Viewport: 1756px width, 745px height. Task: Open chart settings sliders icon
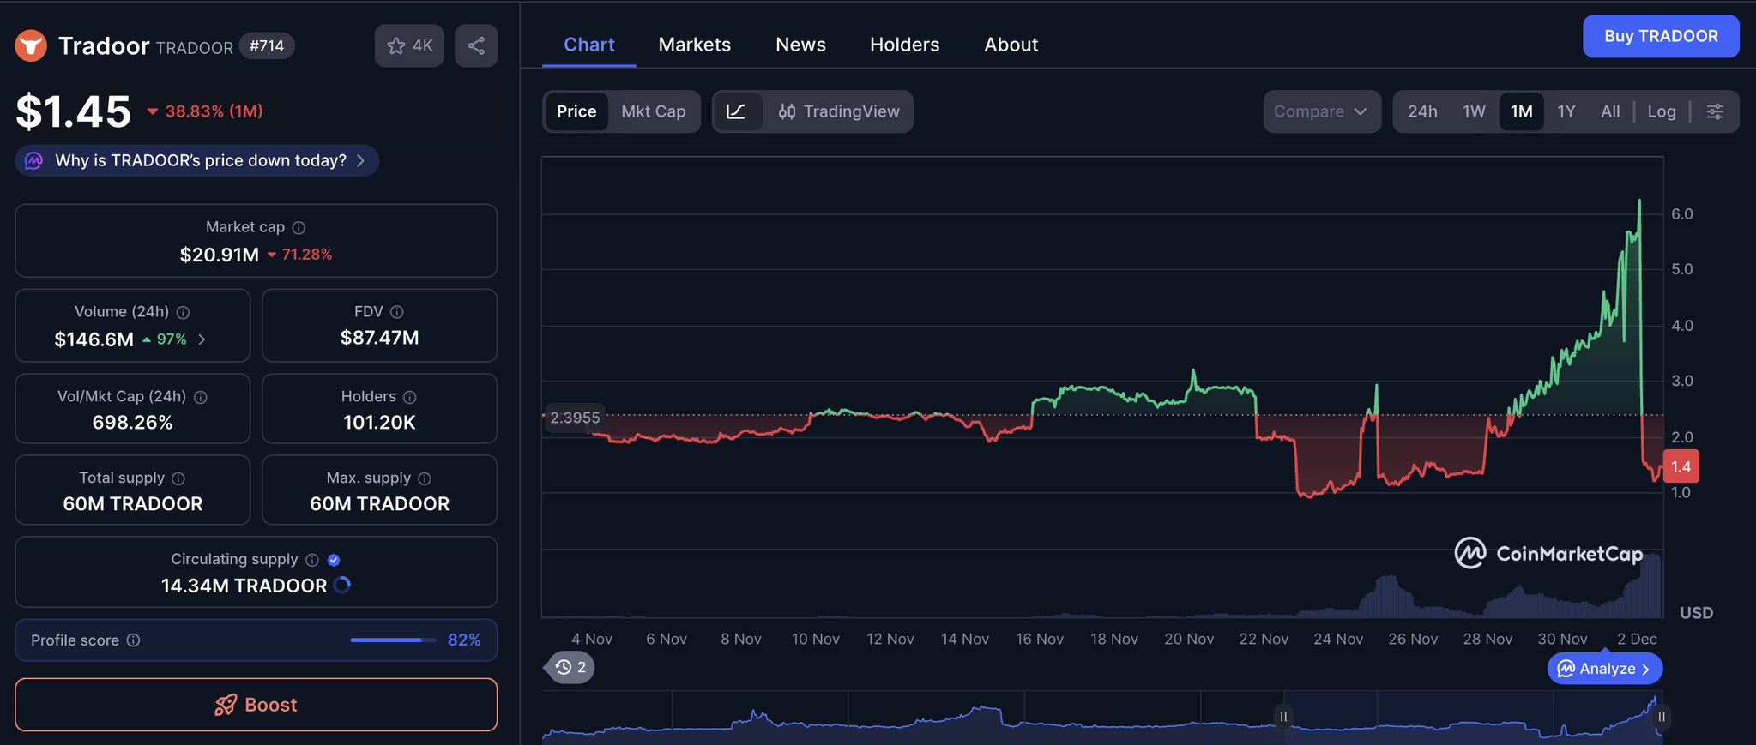coord(1715,111)
